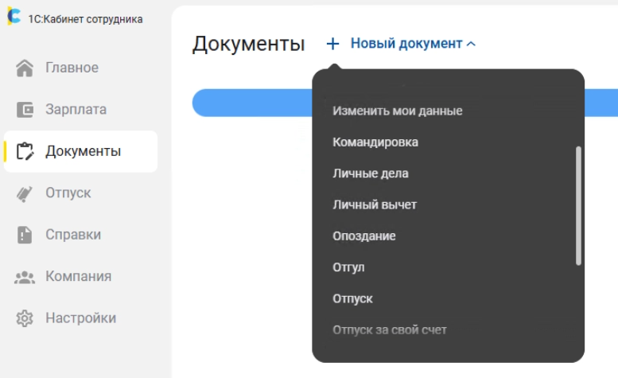The image size is (618, 378).
Task: Click the file icon beside Справки
Action: [x=25, y=235]
